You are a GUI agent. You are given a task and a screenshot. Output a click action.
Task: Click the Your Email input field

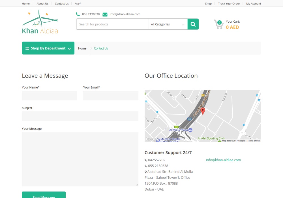[x=111, y=96]
